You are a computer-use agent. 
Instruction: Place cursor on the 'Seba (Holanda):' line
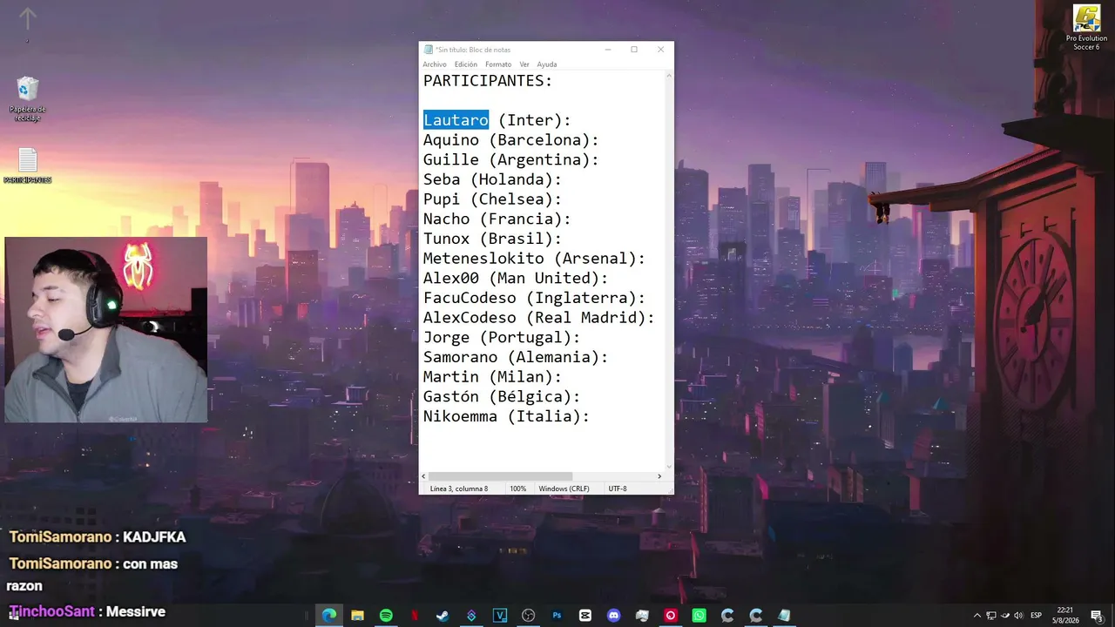pyautogui.click(x=492, y=179)
